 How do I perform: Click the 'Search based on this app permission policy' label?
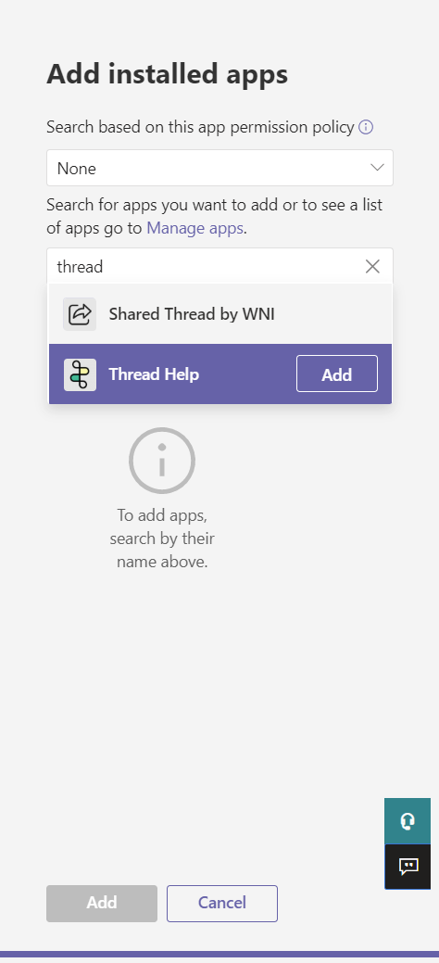[200, 127]
